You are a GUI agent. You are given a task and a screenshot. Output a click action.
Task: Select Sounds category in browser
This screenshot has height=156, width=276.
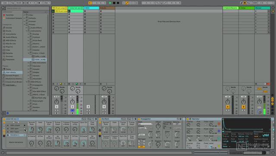(x=9, y=28)
